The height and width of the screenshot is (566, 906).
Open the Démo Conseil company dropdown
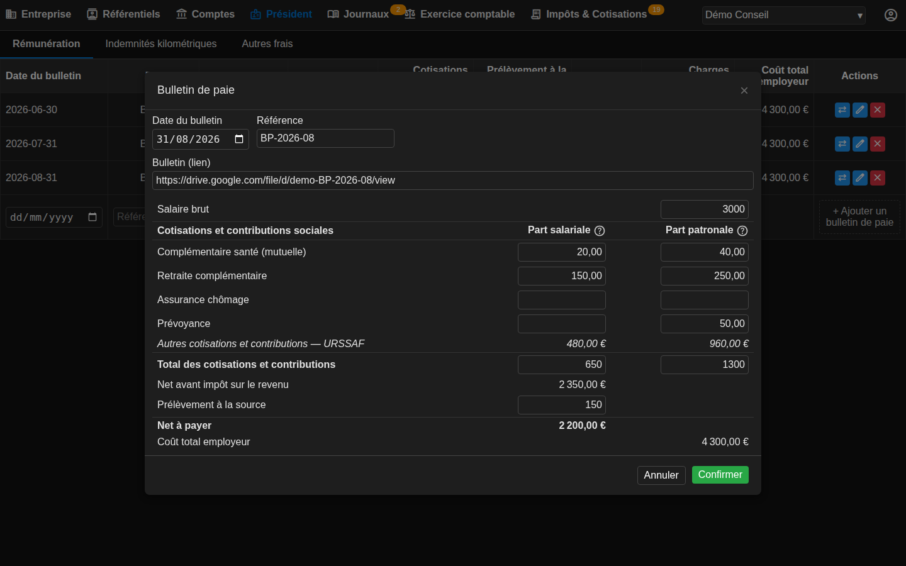(x=784, y=15)
